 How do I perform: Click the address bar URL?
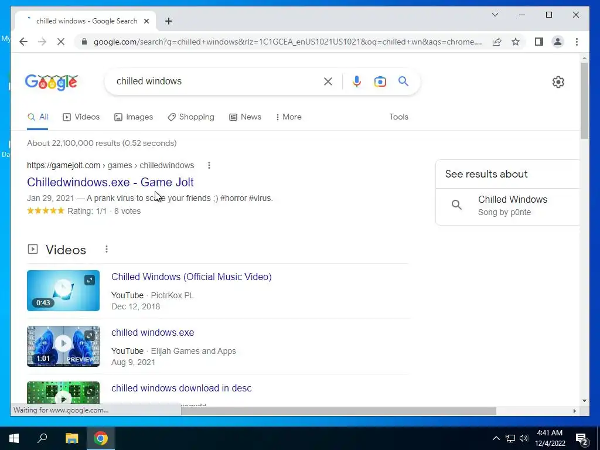(x=288, y=42)
